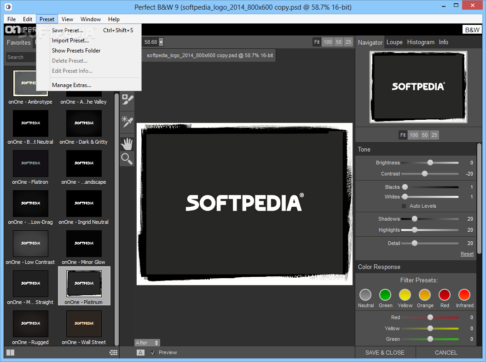Click Navigator panel 50 zoom button
Viewport: 486px width, 362px height.
coord(425,135)
